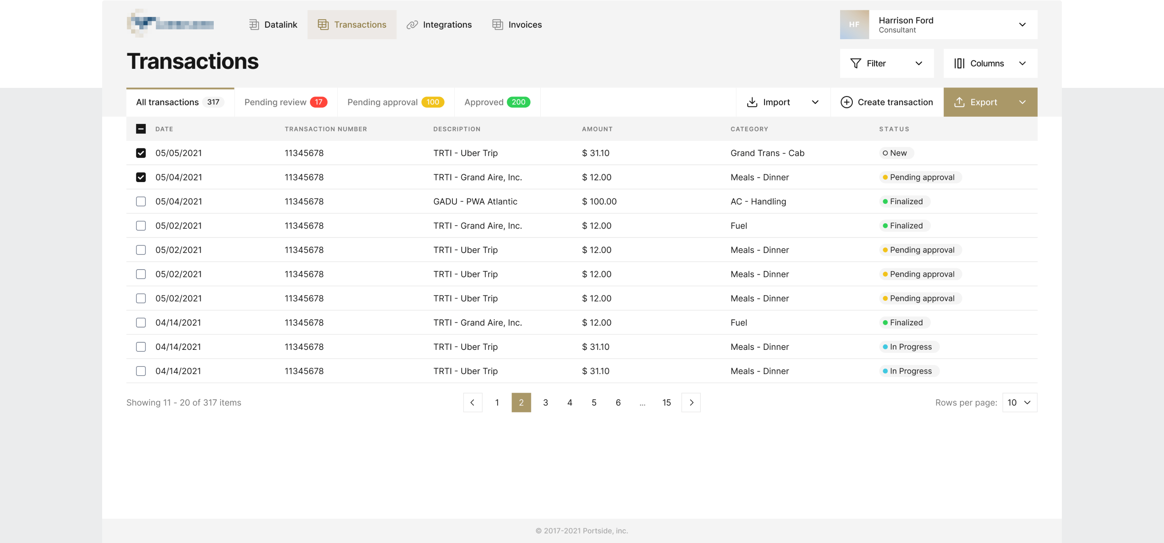Click the Integrations link icon
The height and width of the screenshot is (543, 1164).
tap(412, 25)
